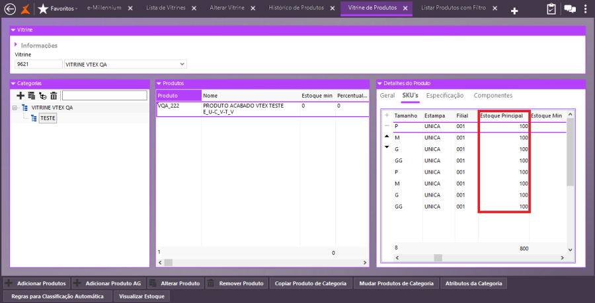
Task: Sort SKUs by Tamanho column header
Action: click(x=407, y=115)
